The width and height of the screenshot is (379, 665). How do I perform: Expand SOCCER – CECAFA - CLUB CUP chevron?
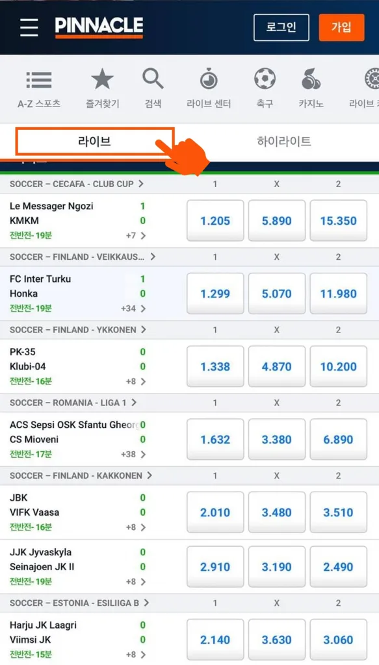click(x=141, y=184)
